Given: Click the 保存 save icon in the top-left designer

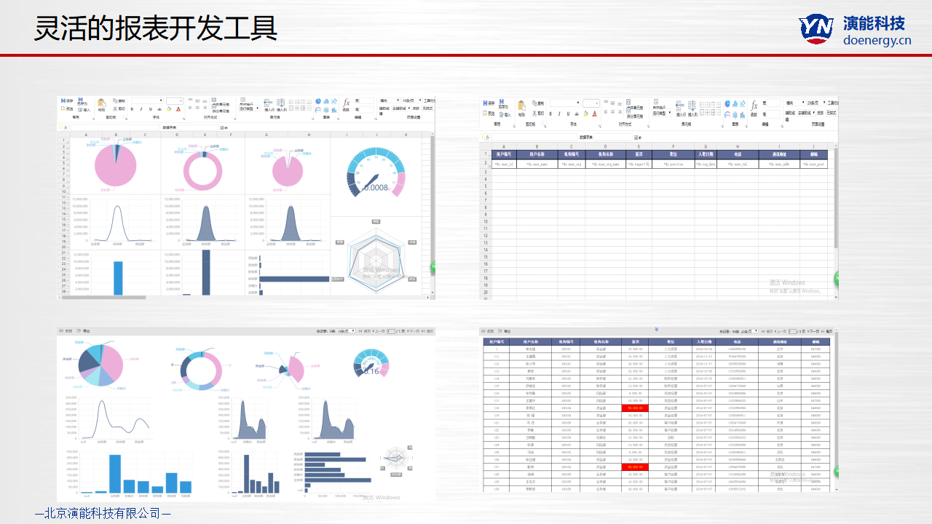Looking at the screenshot, I should (63, 100).
